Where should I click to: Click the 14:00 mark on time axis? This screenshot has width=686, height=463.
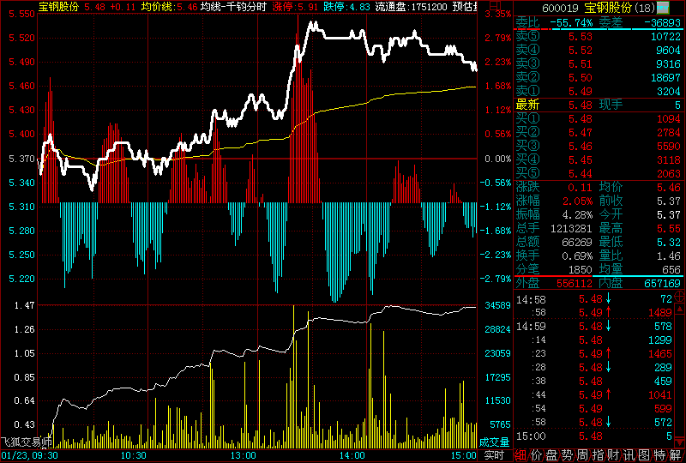(x=352, y=455)
